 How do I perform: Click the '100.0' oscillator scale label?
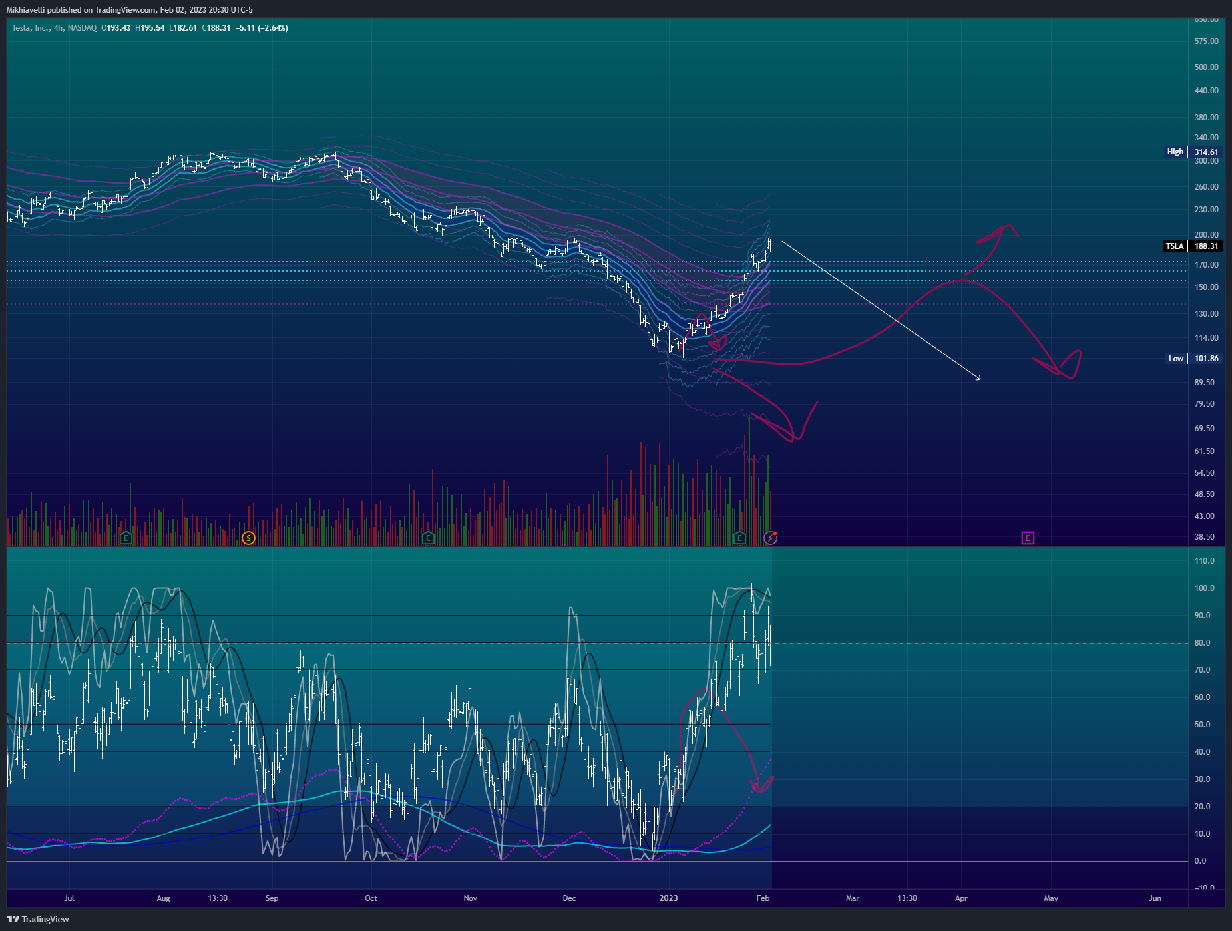click(x=1204, y=588)
